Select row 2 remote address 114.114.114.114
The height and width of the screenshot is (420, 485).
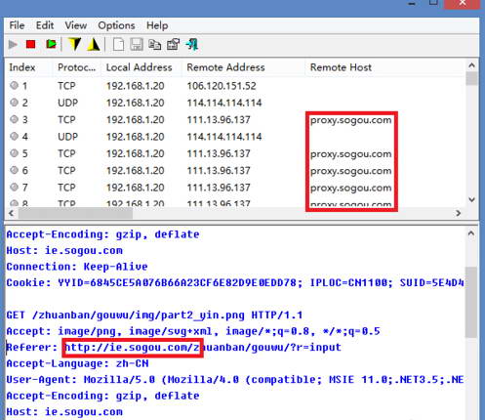(x=224, y=103)
